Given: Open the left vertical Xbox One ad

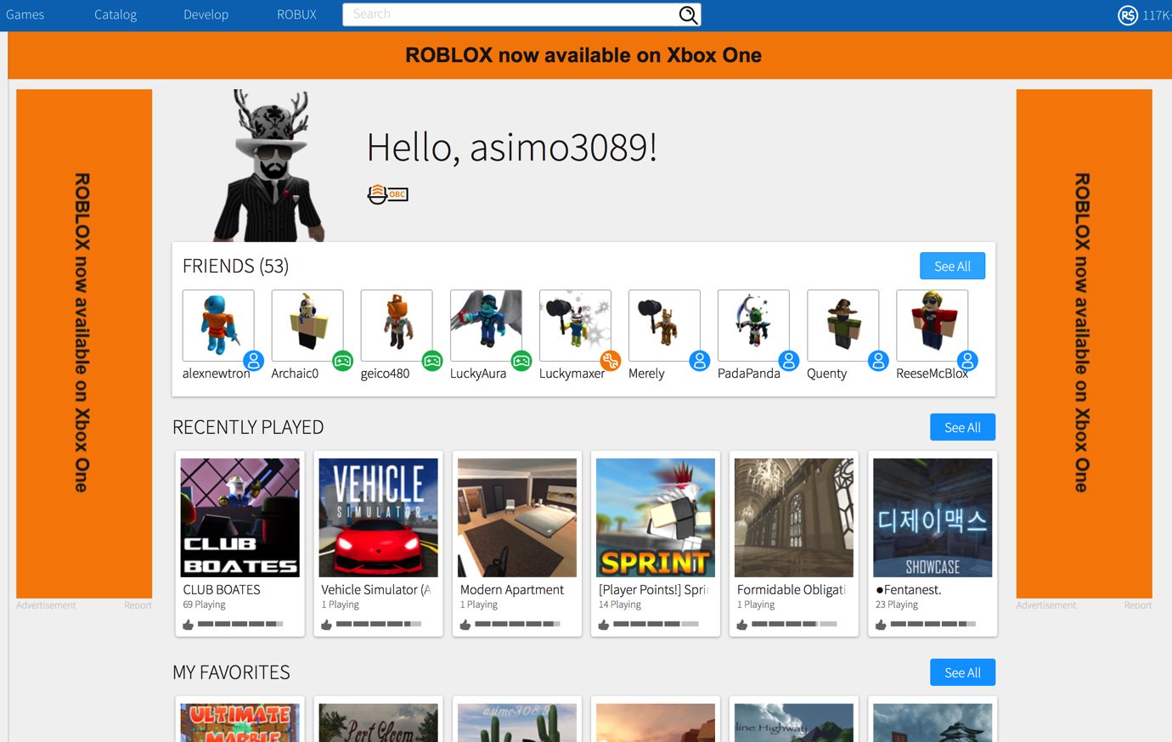Looking at the screenshot, I should click(x=84, y=344).
